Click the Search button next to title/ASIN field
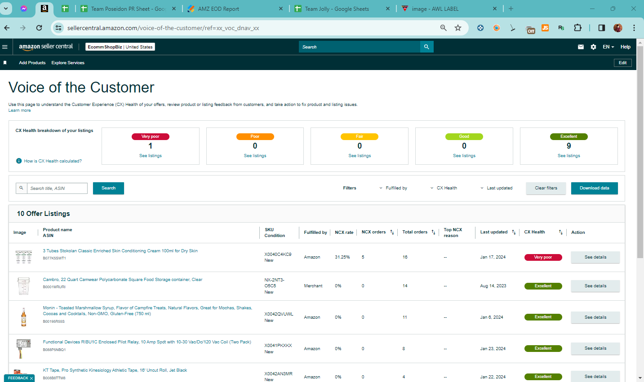The width and height of the screenshot is (644, 382). (108, 188)
